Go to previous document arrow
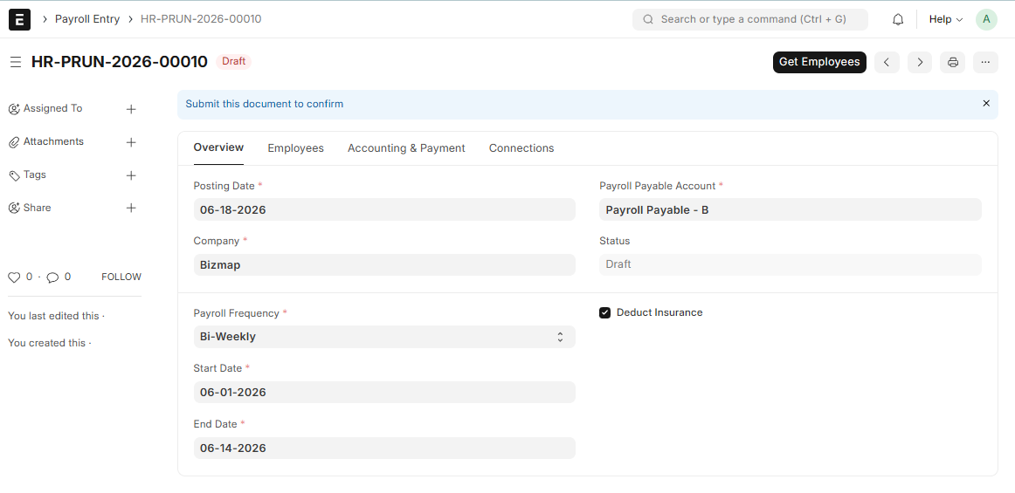Image resolution: width=1015 pixels, height=493 pixels. click(887, 62)
